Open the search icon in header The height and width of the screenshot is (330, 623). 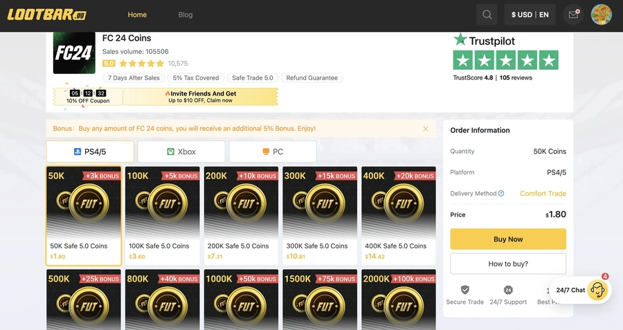tap(487, 15)
